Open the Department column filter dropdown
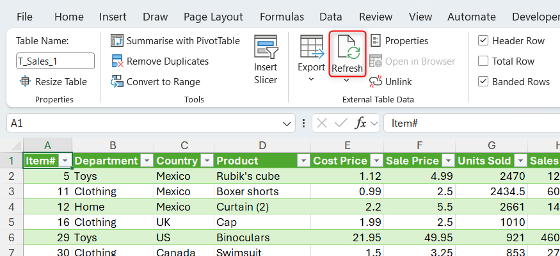 147,161
